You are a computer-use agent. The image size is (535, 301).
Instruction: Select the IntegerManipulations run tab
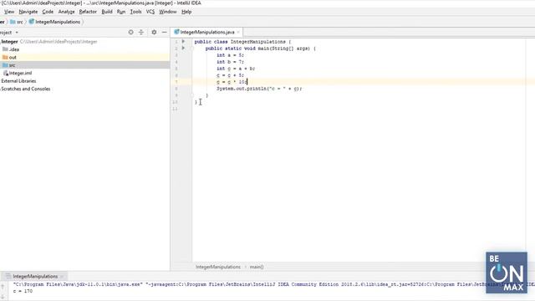pos(35,276)
